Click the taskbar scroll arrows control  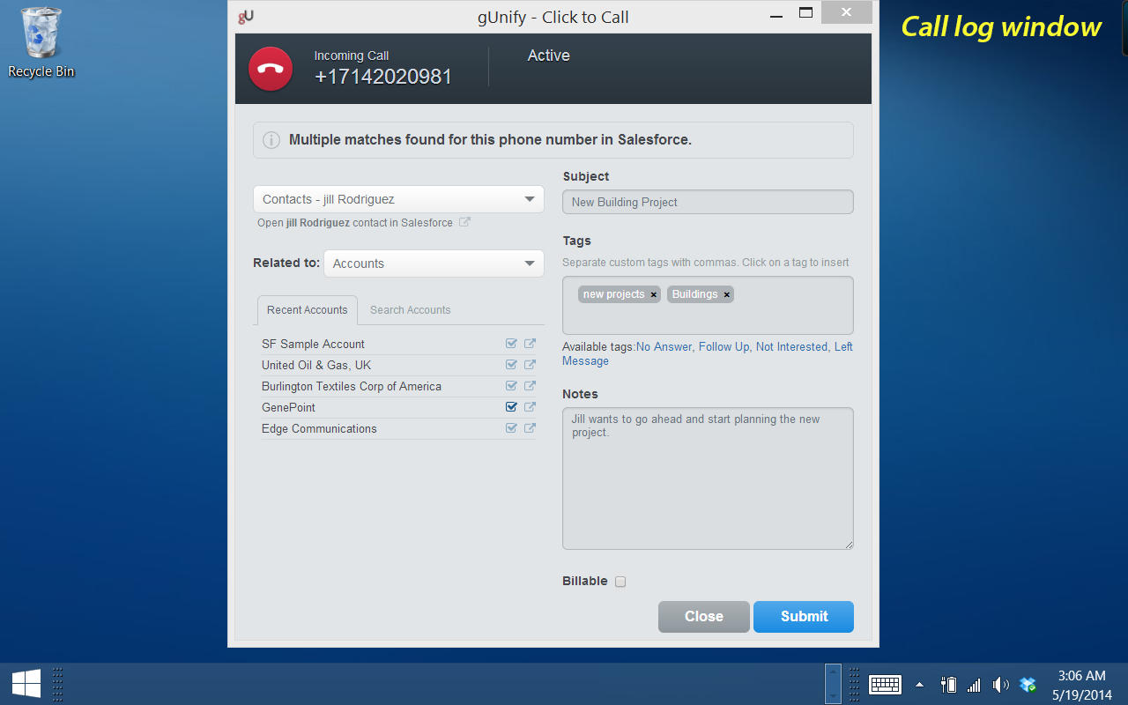coord(833,684)
